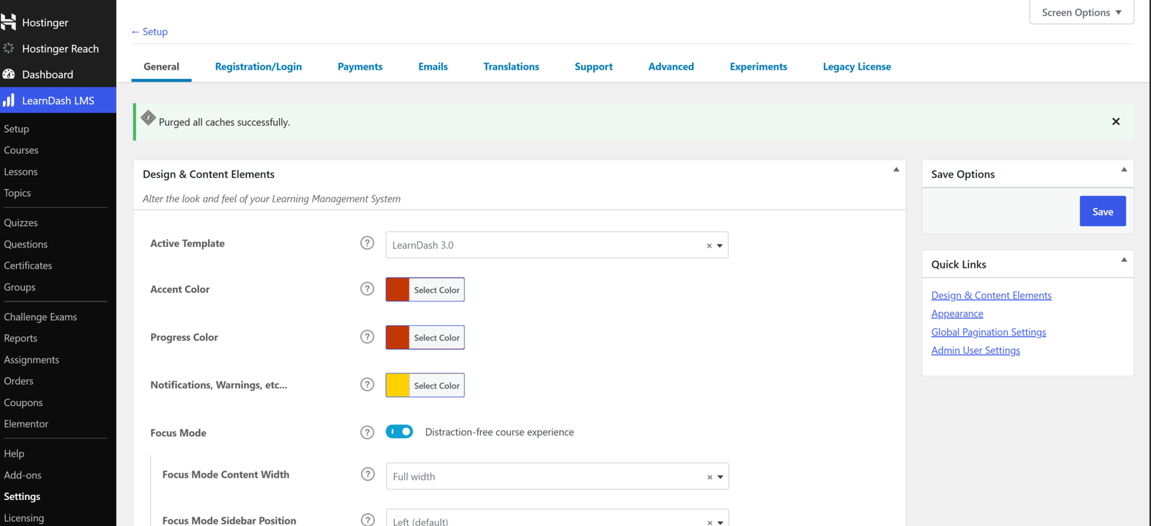Open help for Focus Mode Sidebar Position
The image size is (1151, 526).
[x=368, y=520]
